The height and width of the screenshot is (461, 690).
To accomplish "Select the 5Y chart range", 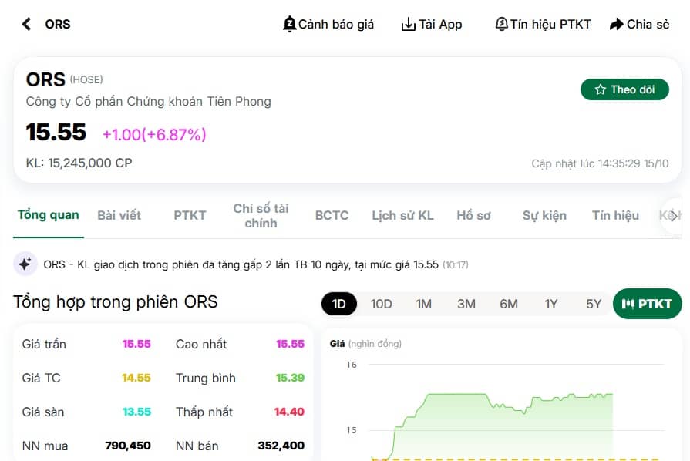I will point(593,304).
